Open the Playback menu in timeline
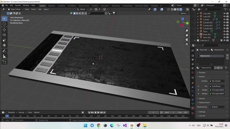Viewport: 230px width, 129px height. (x=12, y=113)
